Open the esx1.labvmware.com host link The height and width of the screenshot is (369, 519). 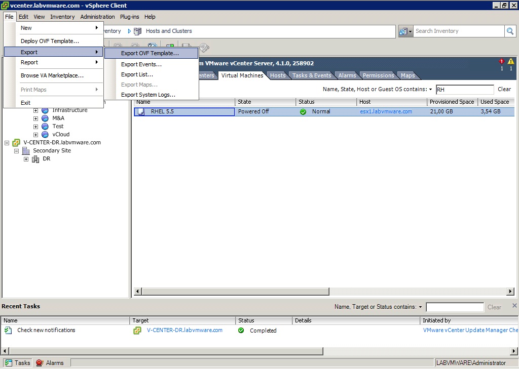pos(386,111)
